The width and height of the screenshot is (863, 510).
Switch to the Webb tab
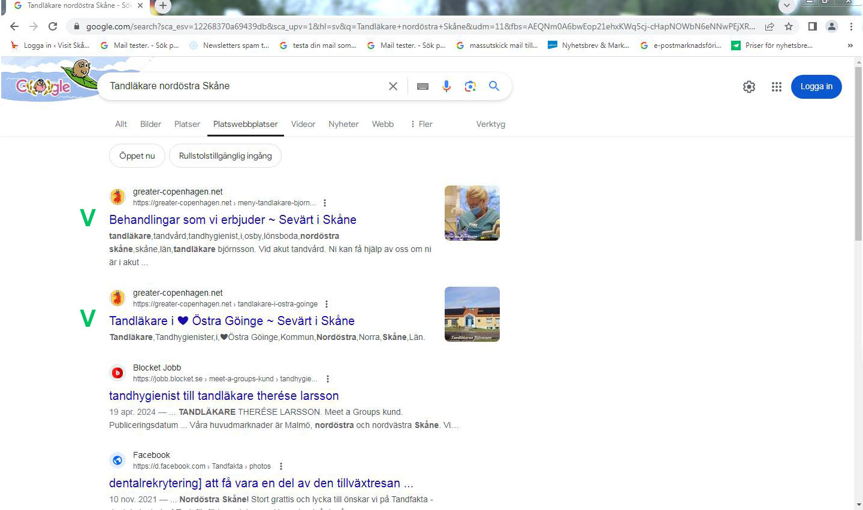pyautogui.click(x=383, y=124)
